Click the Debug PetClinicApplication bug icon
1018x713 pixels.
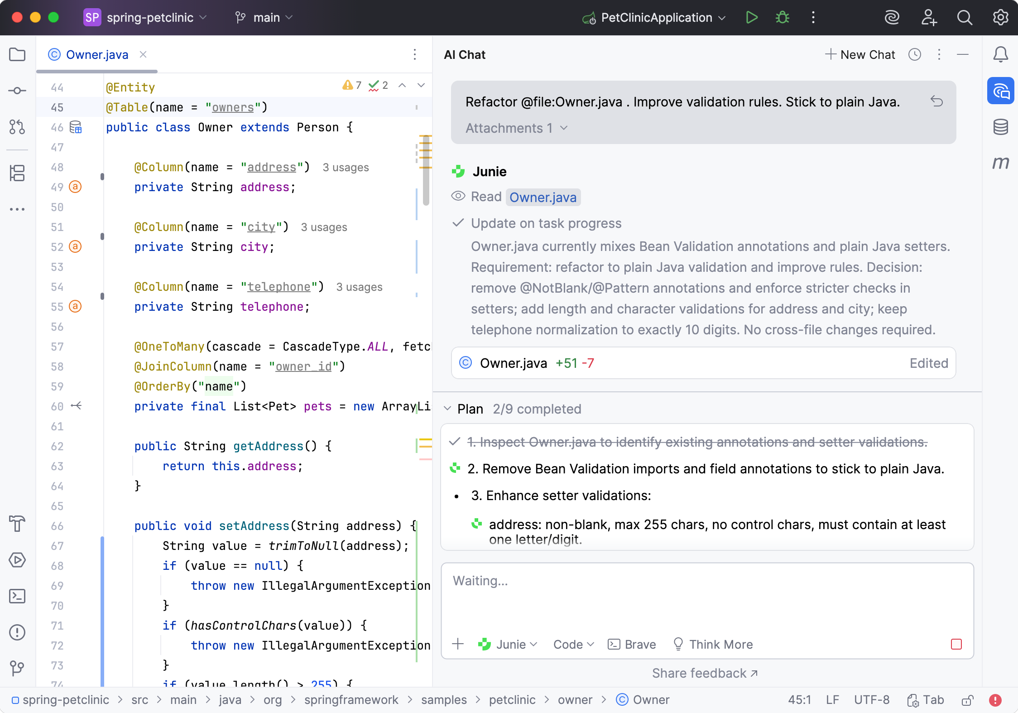782,18
